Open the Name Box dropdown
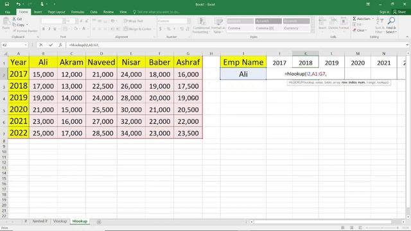The height and width of the screenshot is (231, 411). 26,45
